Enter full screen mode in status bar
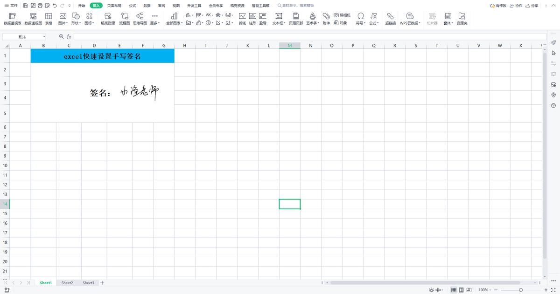The height and width of the screenshot is (294, 560). click(x=553, y=290)
